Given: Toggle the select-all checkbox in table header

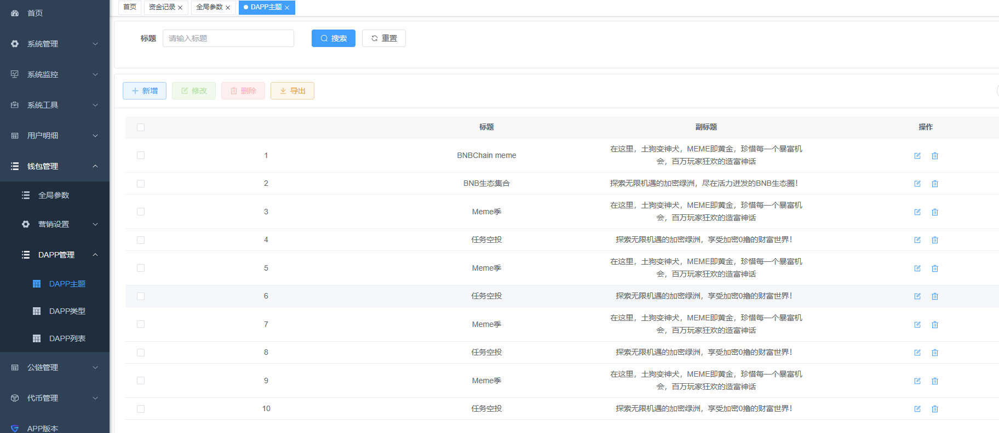Looking at the screenshot, I should [x=141, y=127].
